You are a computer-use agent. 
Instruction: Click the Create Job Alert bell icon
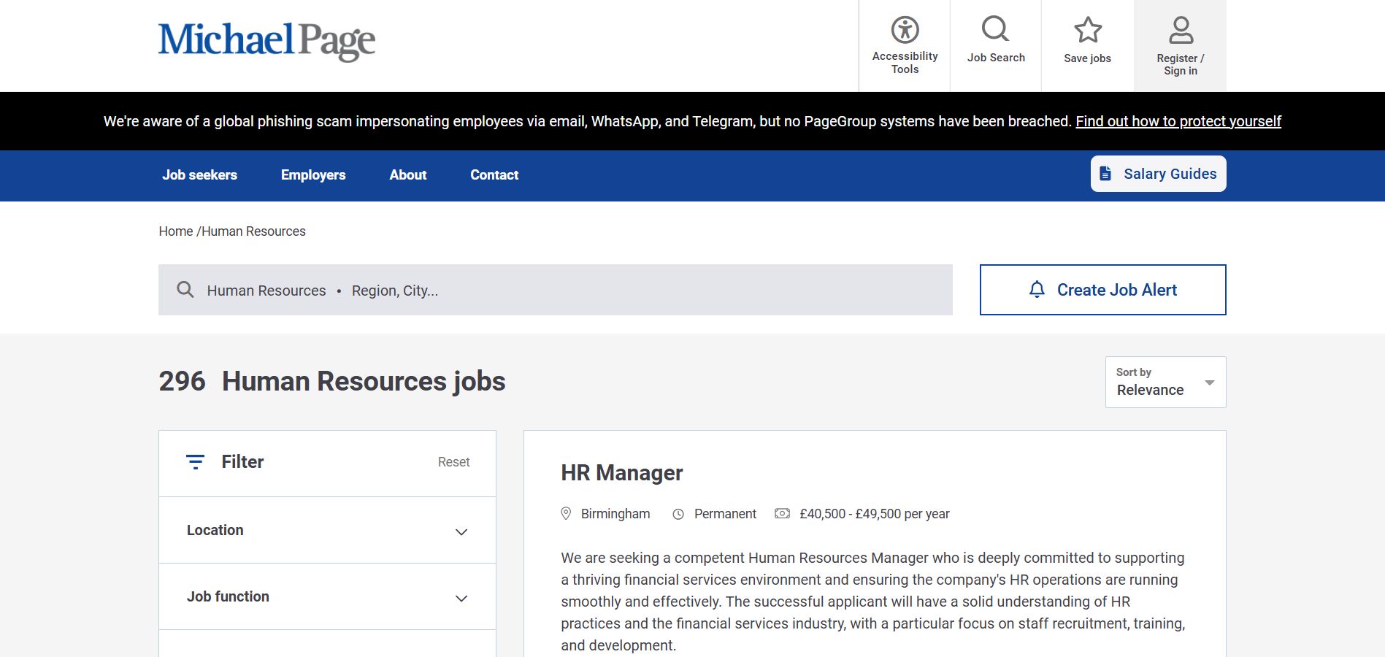point(1037,289)
